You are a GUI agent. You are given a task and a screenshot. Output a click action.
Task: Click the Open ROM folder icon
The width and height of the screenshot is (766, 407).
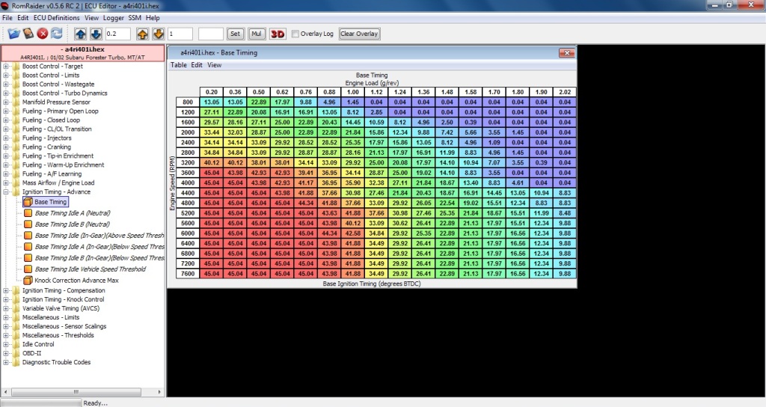click(13, 34)
